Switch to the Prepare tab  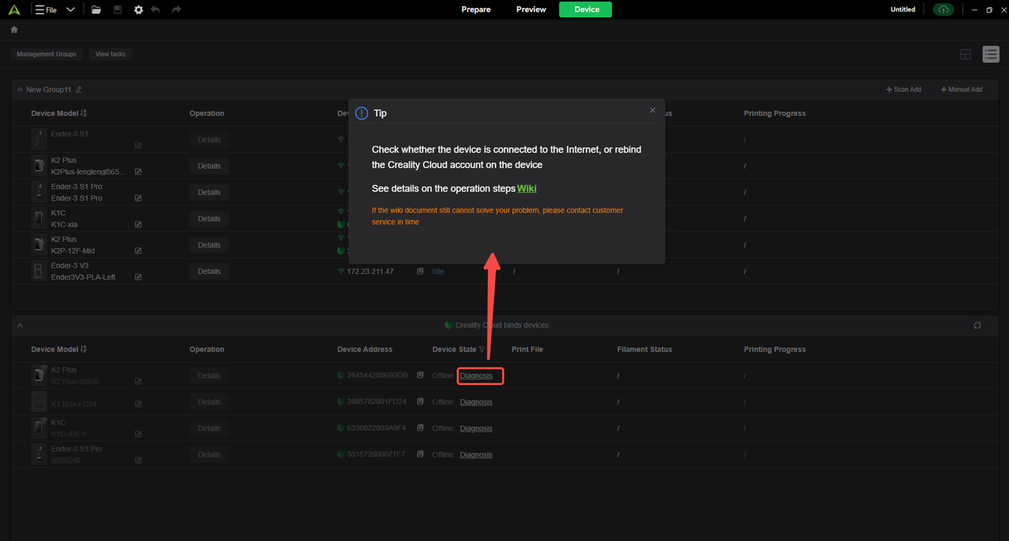(476, 9)
